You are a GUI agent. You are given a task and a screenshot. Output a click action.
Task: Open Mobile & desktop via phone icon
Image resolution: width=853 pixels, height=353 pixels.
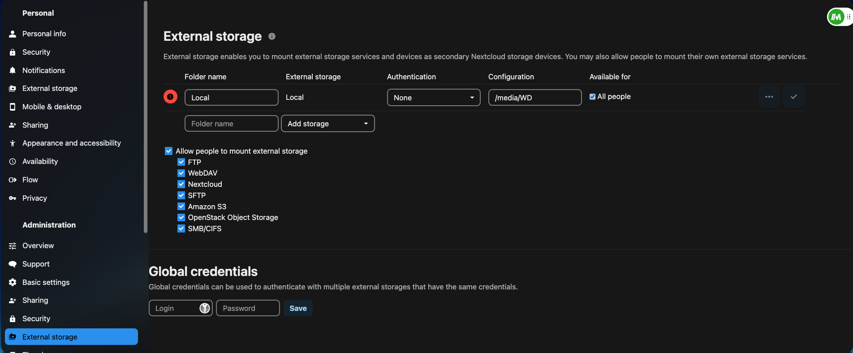pyautogui.click(x=13, y=107)
